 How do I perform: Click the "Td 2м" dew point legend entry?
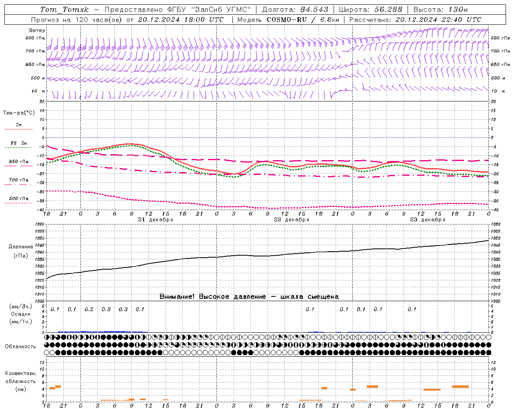pyautogui.click(x=18, y=143)
